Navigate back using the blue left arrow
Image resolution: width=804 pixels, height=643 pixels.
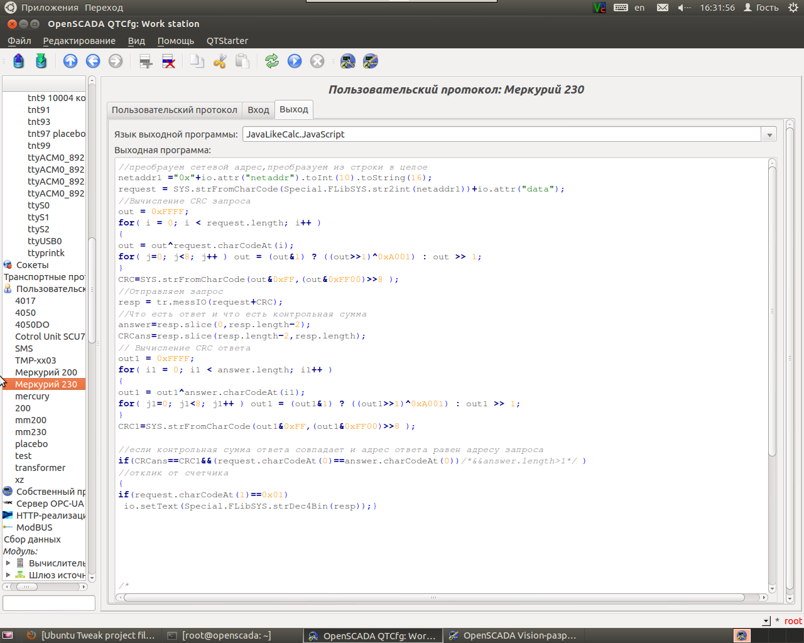(93, 61)
